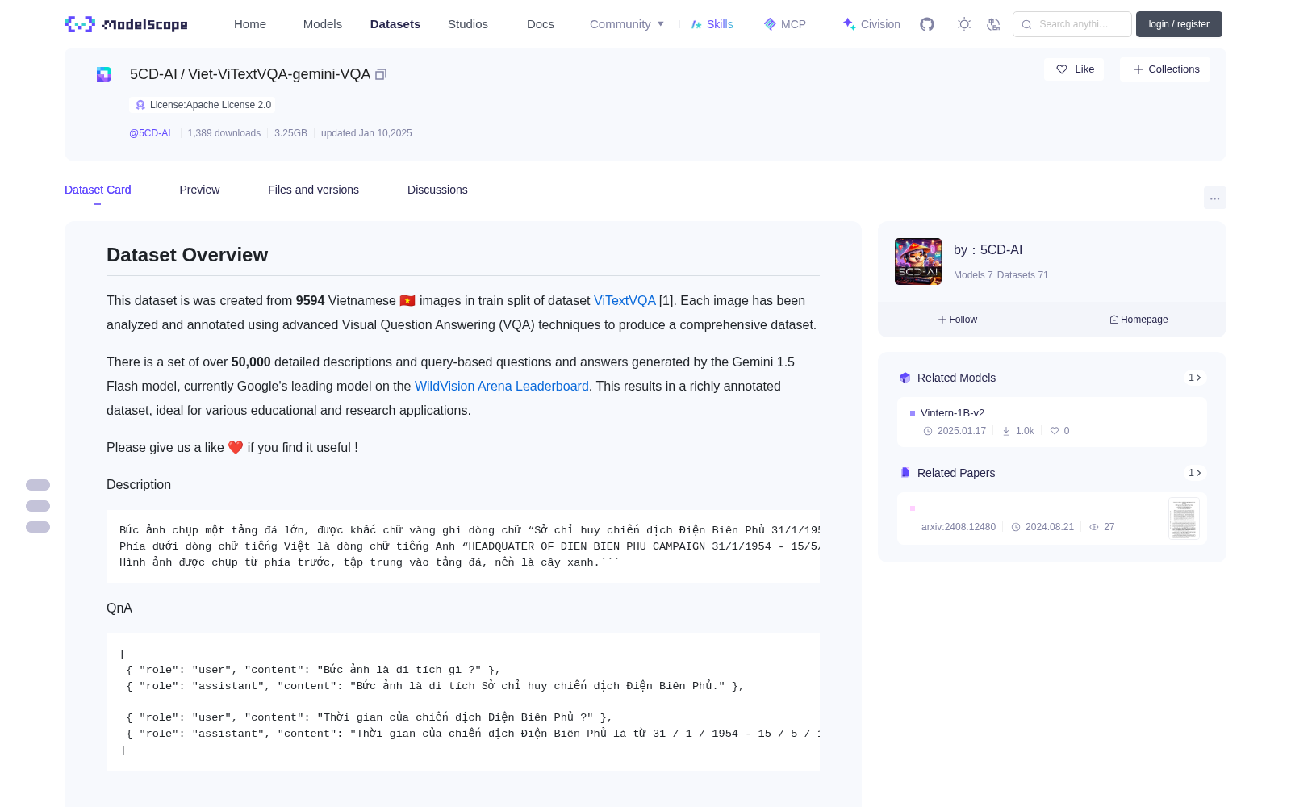Open the 5CD-AI Homepage button
1291x807 pixels.
pyautogui.click(x=1139, y=320)
